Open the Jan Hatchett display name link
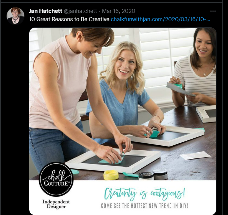Image resolution: width=228 pixels, height=215 pixels. click(45, 11)
